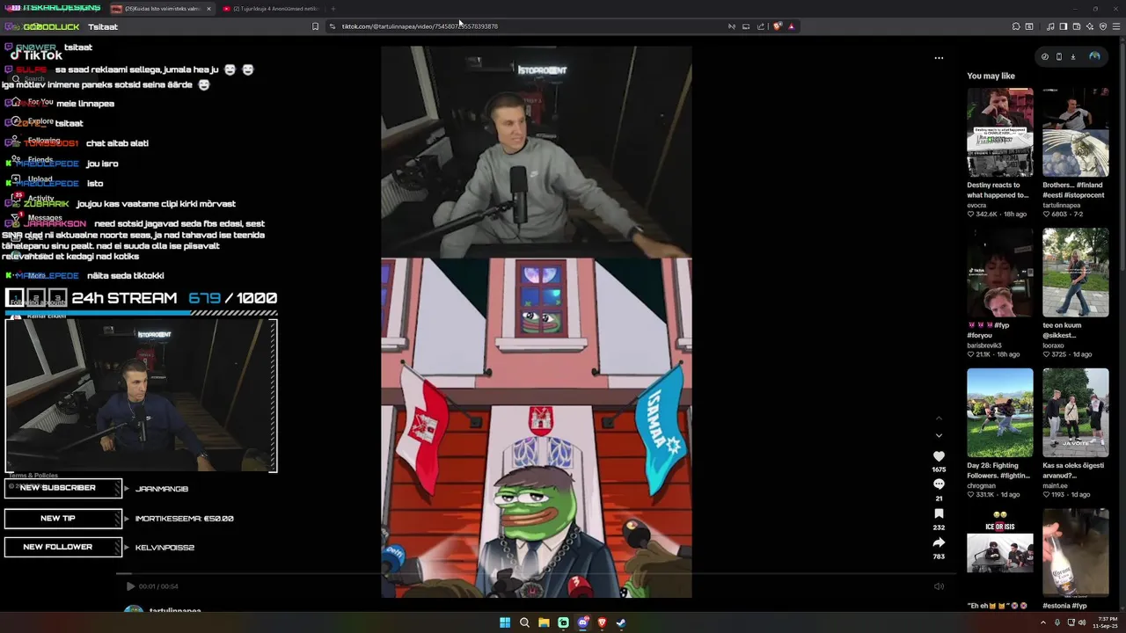Click the taskbar clock showing 7:37 PM
Image resolution: width=1126 pixels, height=633 pixels.
pyautogui.click(x=1106, y=622)
